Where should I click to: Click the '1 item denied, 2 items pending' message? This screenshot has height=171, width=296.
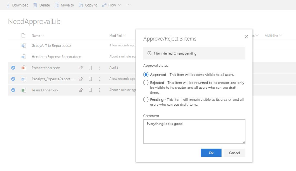[x=175, y=53]
